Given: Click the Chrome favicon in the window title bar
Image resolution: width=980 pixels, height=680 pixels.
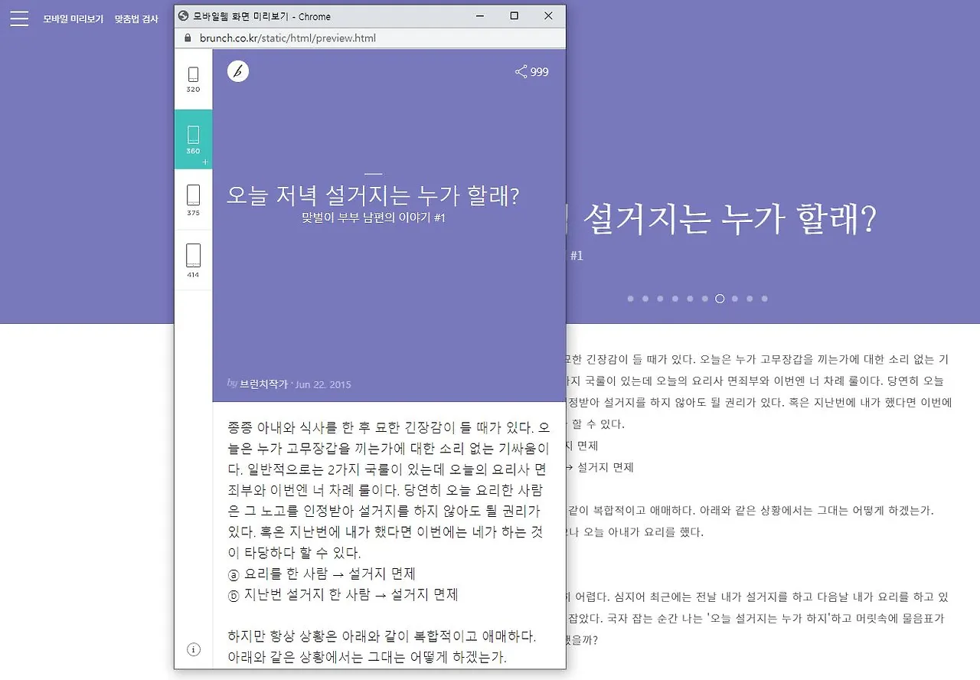Looking at the screenshot, I should pos(184,15).
